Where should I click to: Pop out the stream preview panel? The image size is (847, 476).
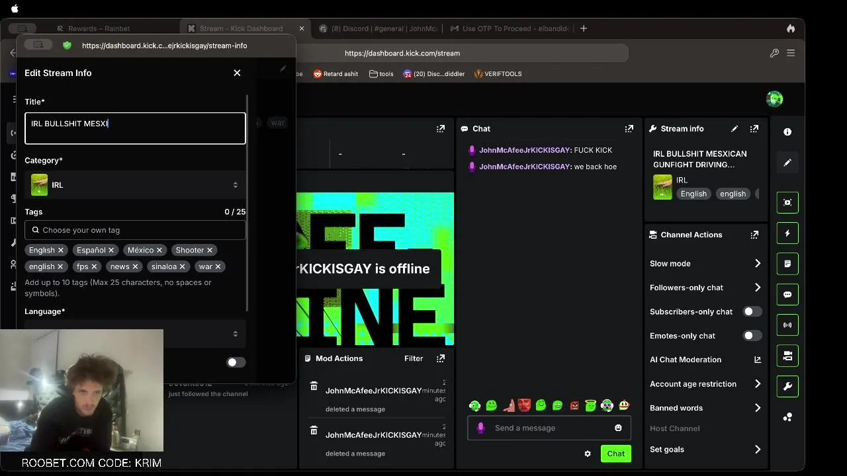pyautogui.click(x=441, y=129)
